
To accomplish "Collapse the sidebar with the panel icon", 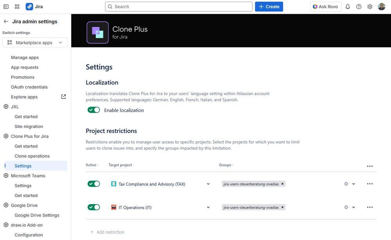I will 6,6.
